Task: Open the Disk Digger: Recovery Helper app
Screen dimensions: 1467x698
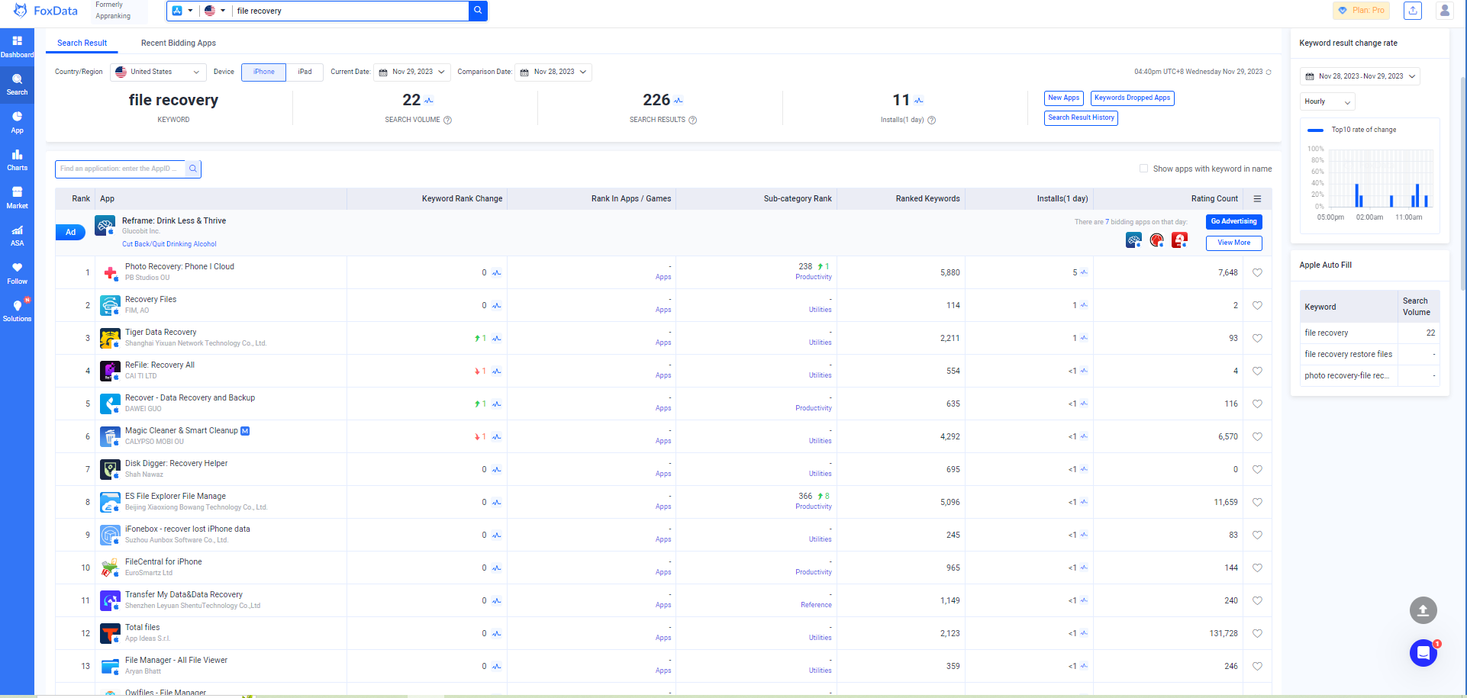Action: 176,463
